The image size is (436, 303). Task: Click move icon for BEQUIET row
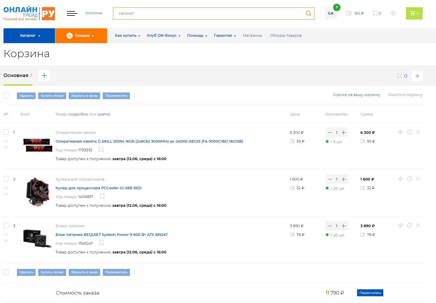[400, 225]
